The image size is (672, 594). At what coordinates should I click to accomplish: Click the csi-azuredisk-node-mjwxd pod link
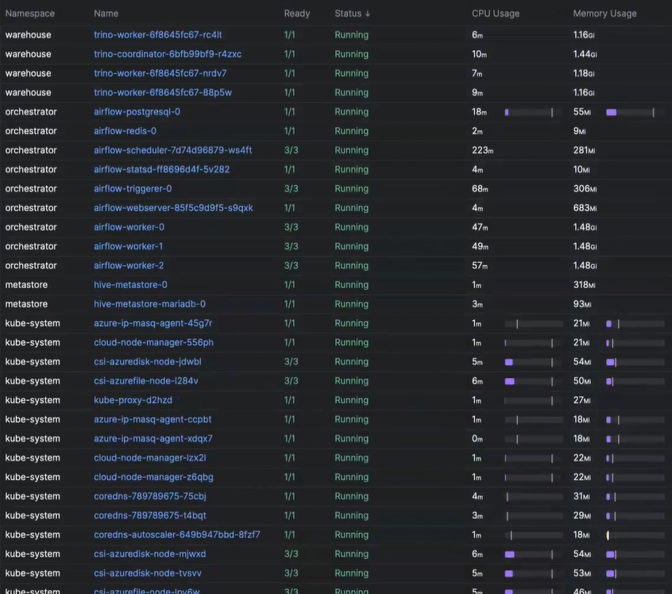coord(149,554)
